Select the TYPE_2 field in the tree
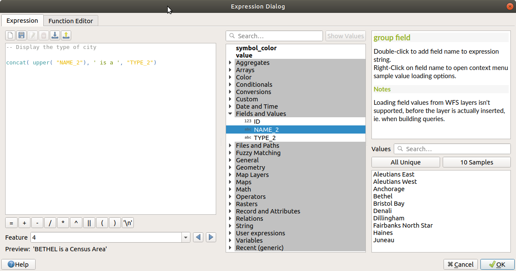 point(265,138)
